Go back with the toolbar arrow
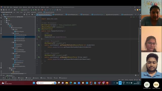The width and height of the screenshot is (162, 91). [9, 10]
